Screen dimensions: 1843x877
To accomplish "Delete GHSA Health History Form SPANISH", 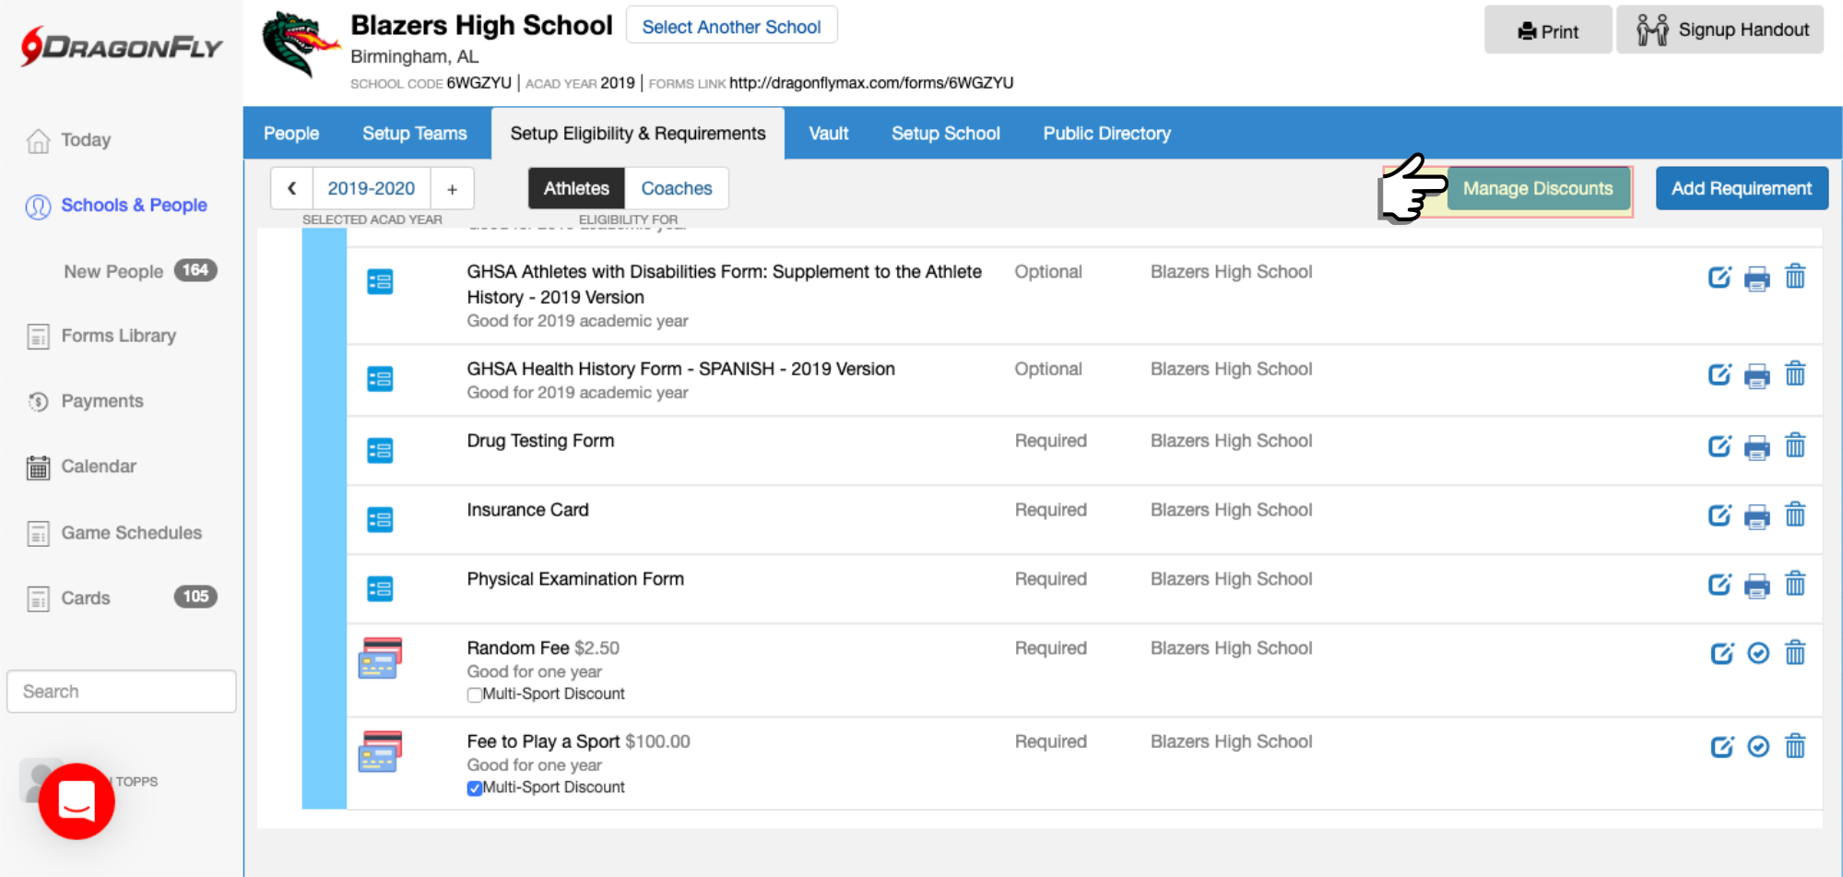I will coord(1794,373).
